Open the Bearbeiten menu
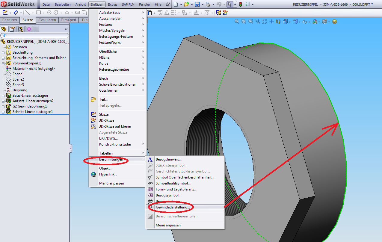 [63, 4]
